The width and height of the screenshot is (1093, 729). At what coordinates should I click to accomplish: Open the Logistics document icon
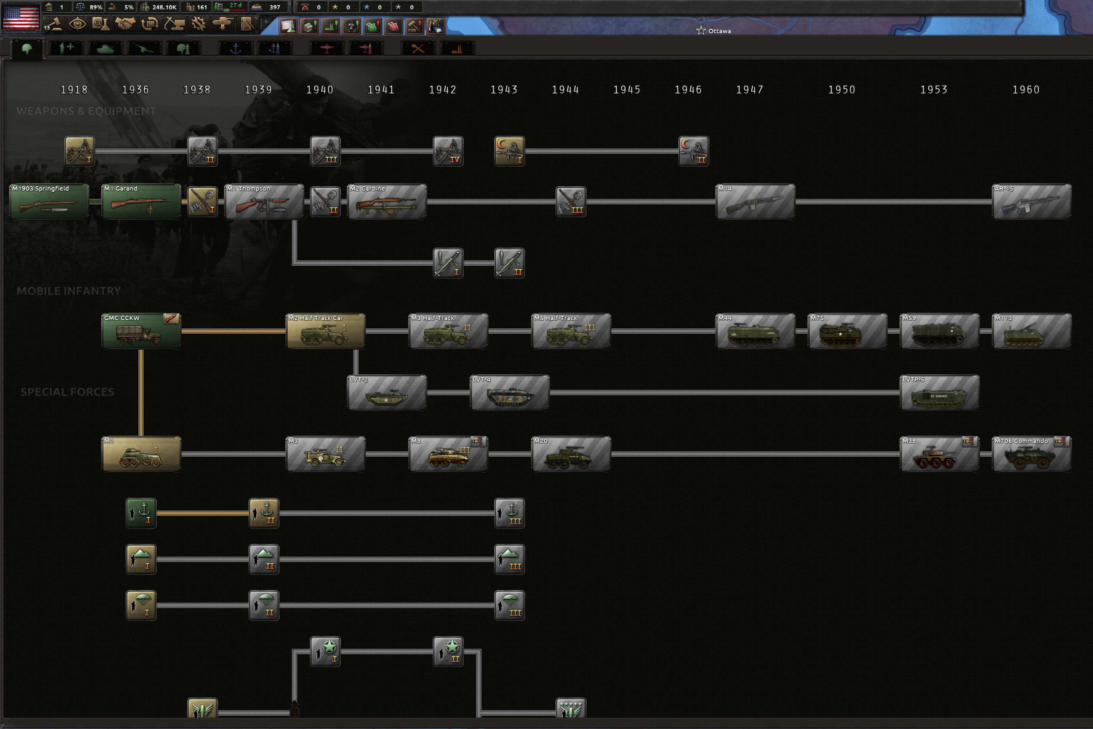[247, 24]
